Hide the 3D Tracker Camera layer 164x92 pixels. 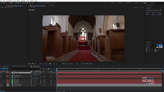pyautogui.click(x=1, y=84)
